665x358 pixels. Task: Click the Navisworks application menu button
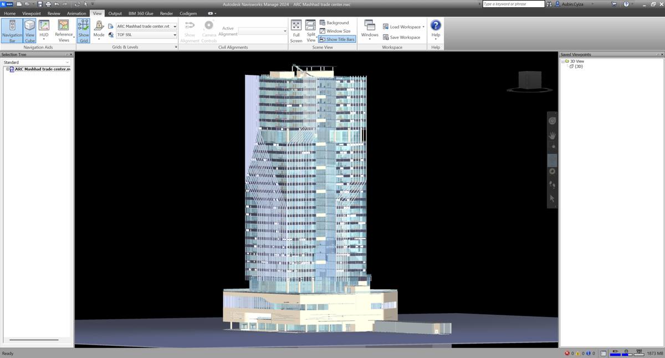coord(7,4)
